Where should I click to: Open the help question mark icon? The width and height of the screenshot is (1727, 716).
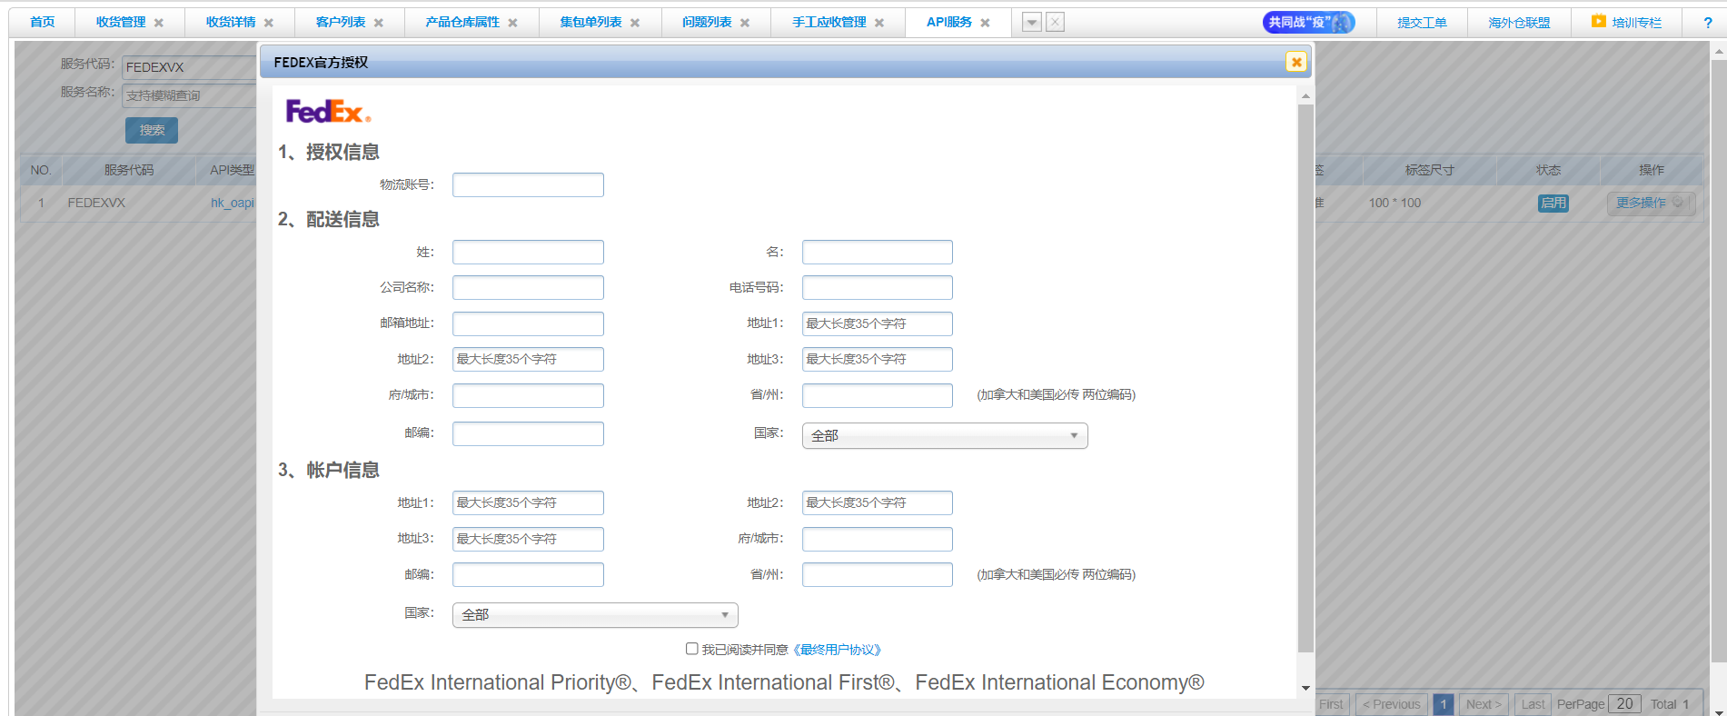coord(1707,23)
